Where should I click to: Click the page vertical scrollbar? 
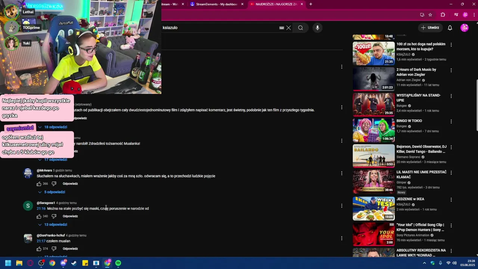click(477, 105)
